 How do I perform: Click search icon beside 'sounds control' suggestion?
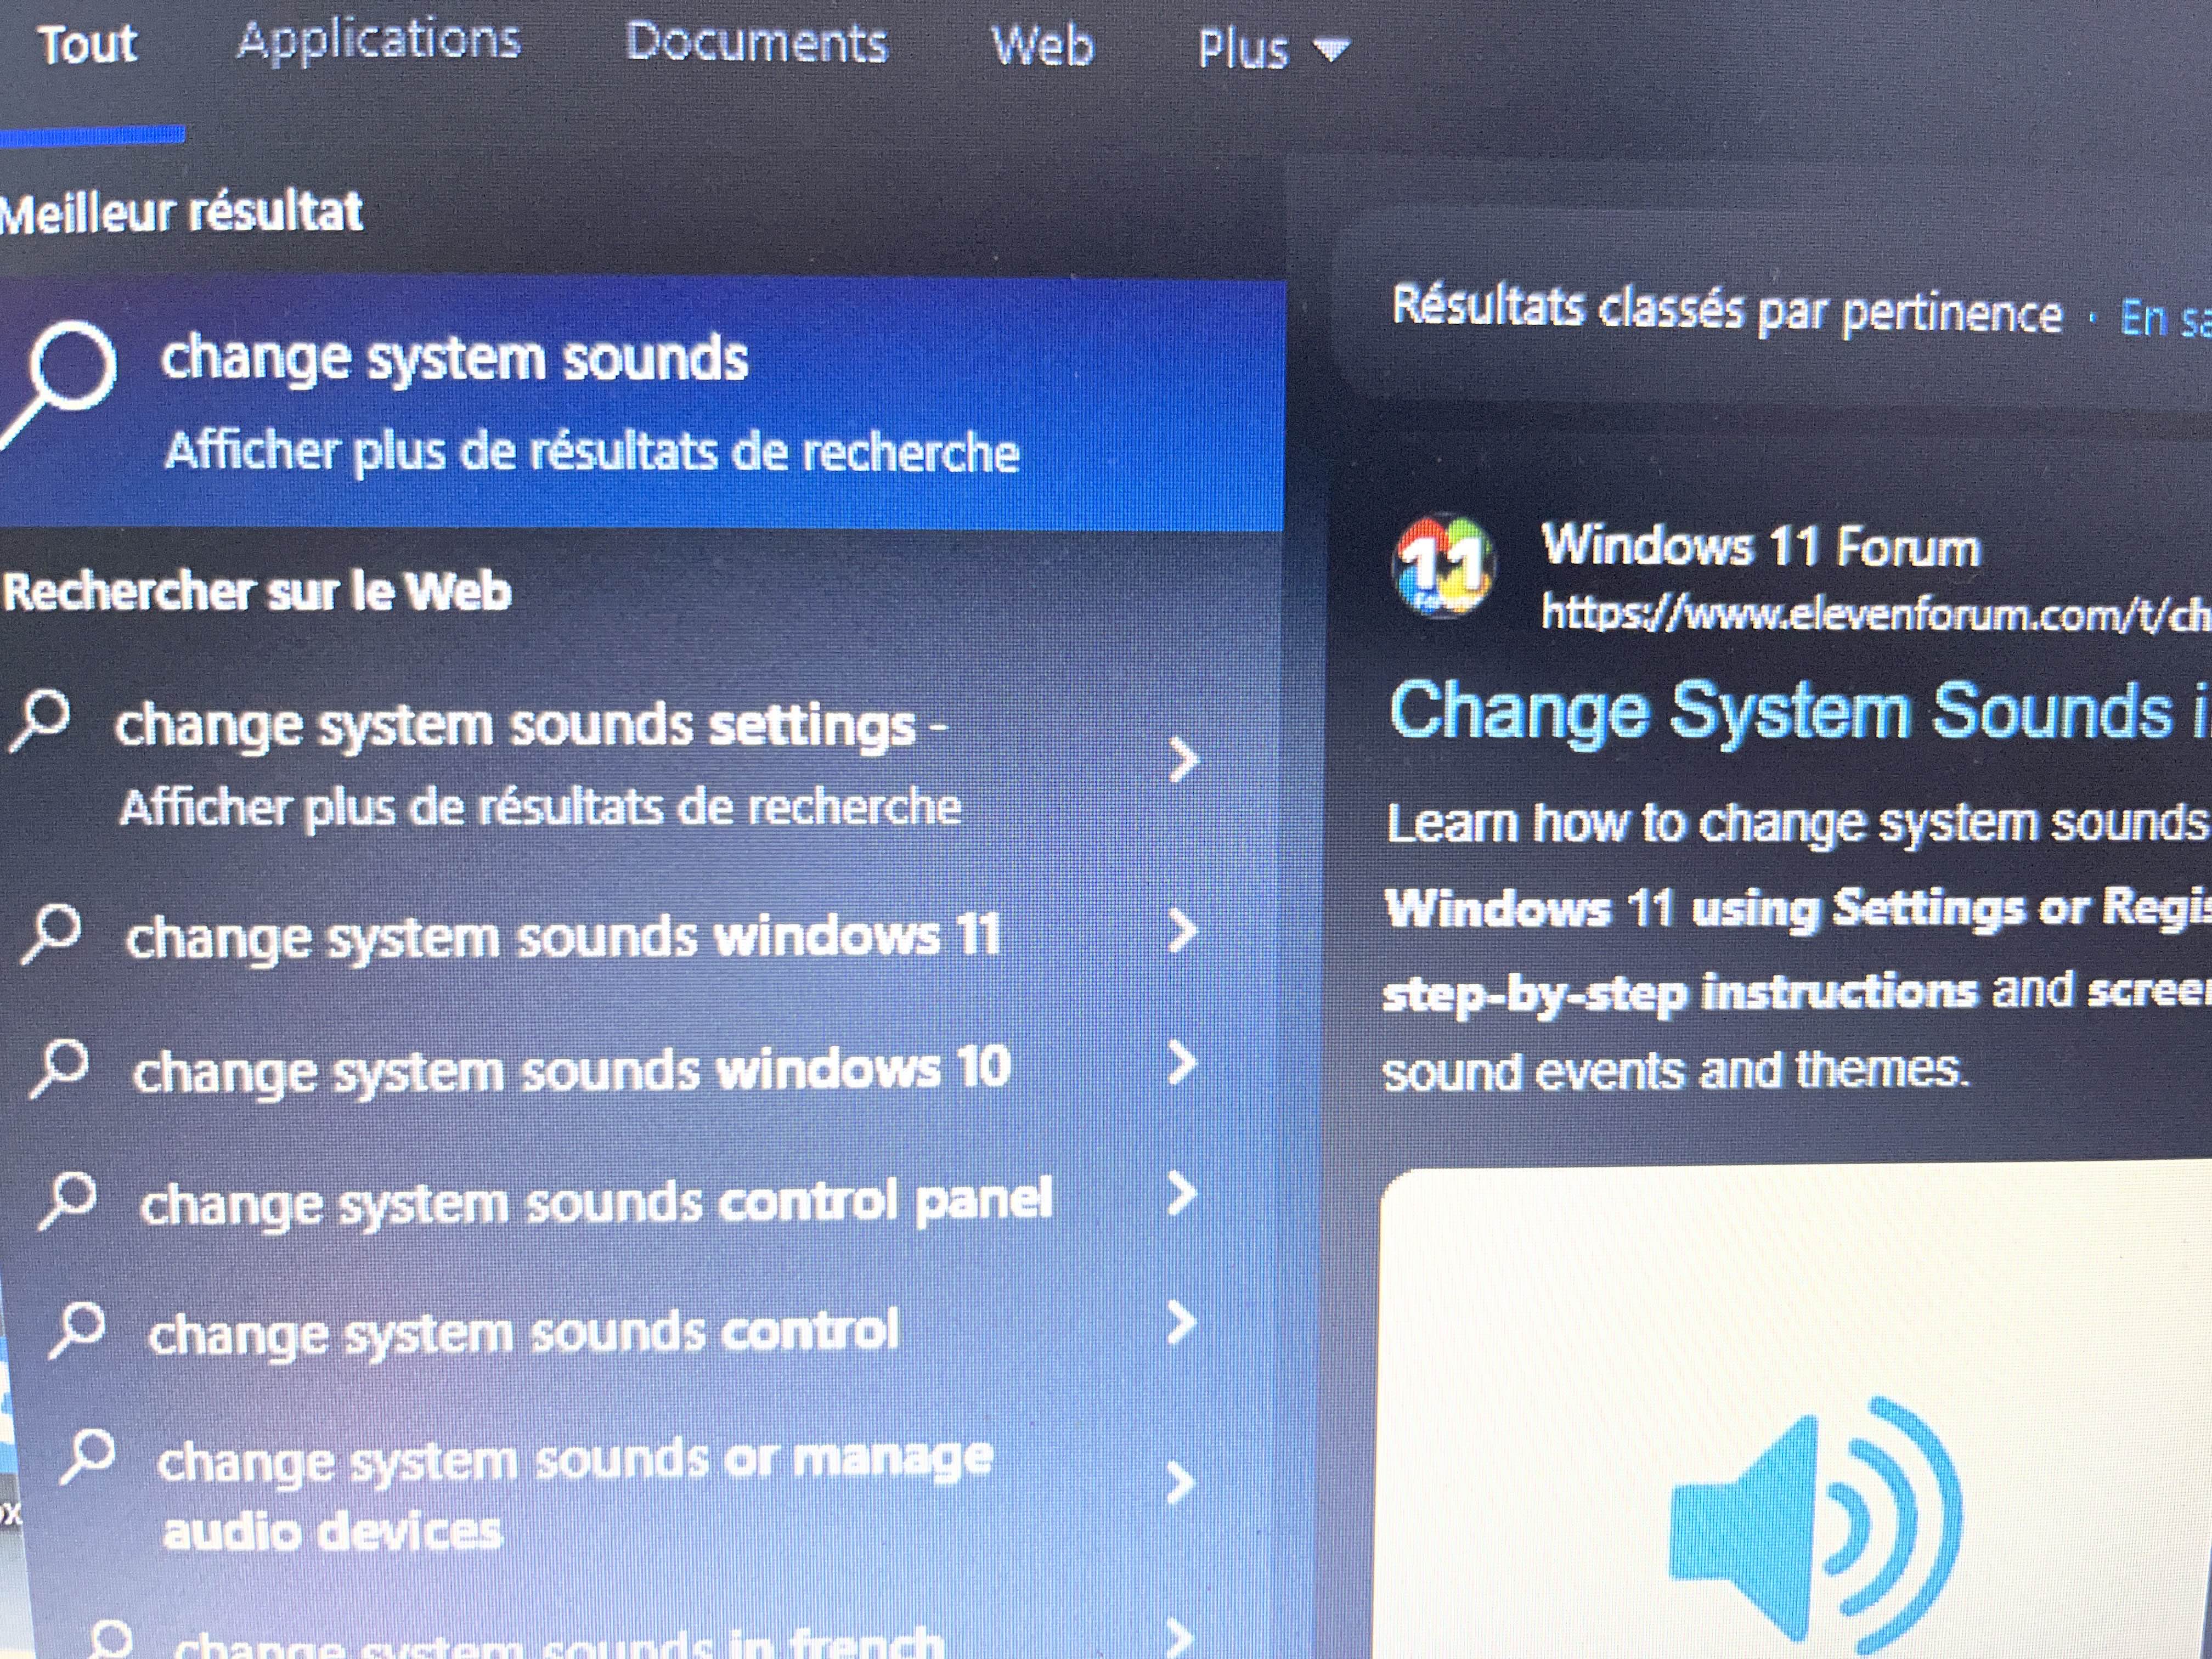point(78,1329)
